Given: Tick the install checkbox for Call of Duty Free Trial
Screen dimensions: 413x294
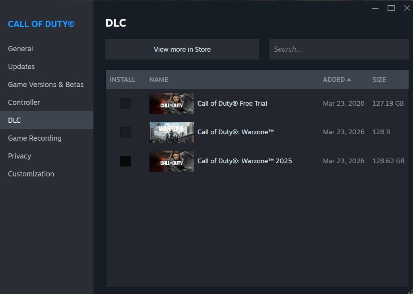Looking at the screenshot, I should click(x=126, y=104).
